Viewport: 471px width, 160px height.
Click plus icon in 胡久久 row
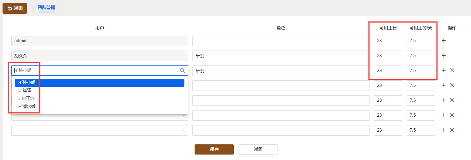(444, 56)
